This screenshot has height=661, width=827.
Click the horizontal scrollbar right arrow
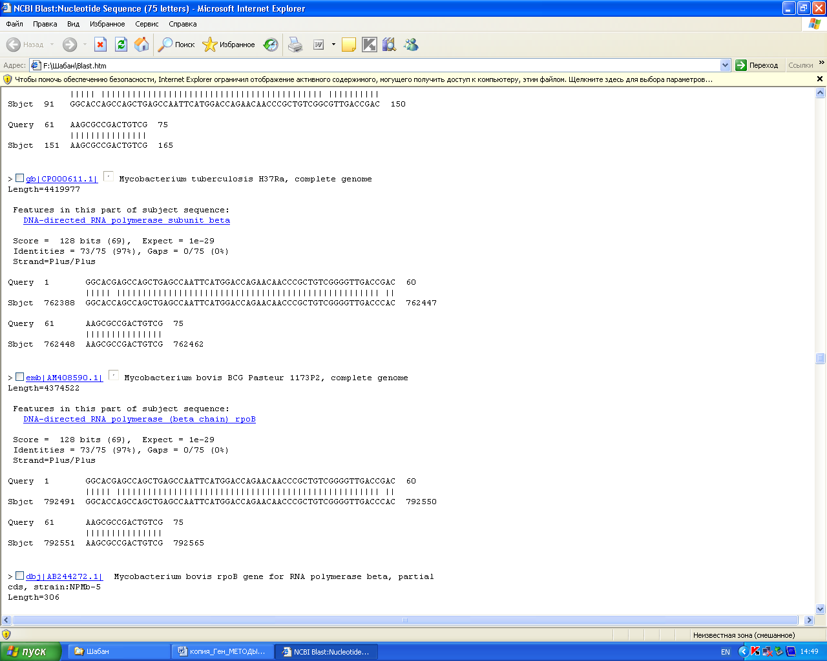[x=809, y=620]
